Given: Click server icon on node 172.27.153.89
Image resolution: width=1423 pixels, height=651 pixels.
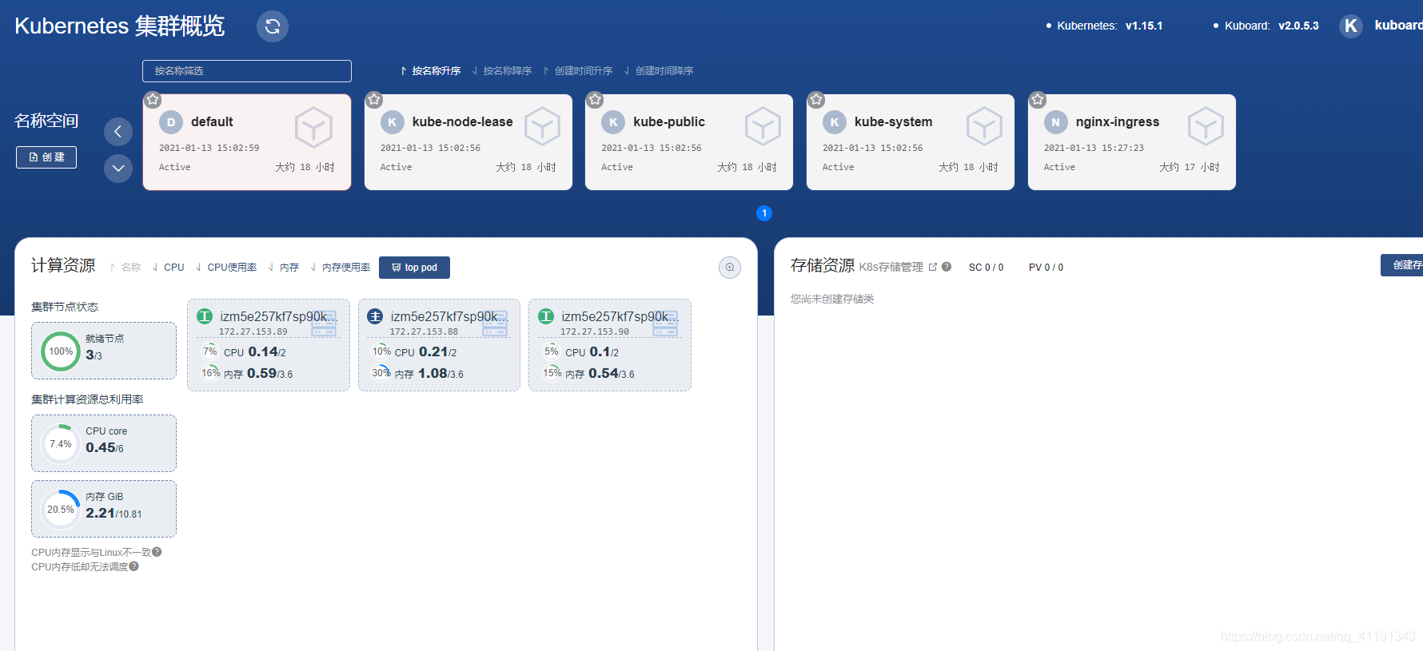Looking at the screenshot, I should coord(324,324).
